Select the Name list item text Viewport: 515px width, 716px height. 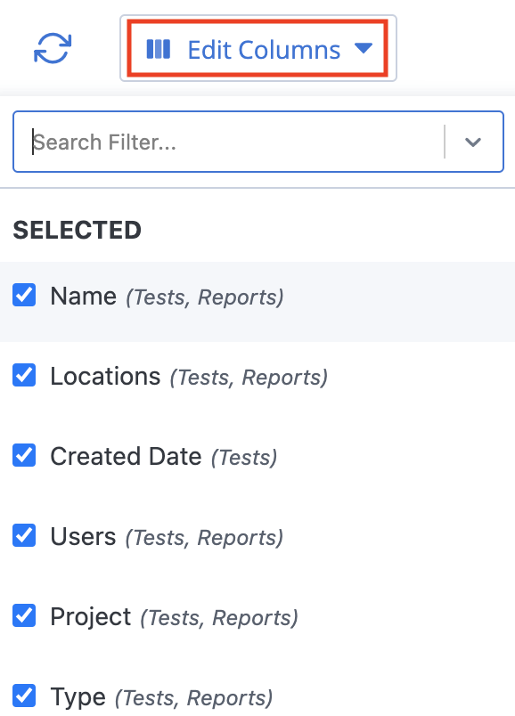(84, 297)
